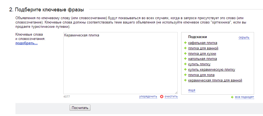The image size is (263, 116).
Task: Add 'купить керамическую плитку' using green arrow
Action: coord(185,69)
